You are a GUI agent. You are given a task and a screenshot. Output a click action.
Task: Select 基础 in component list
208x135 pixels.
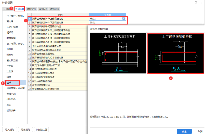point(15,83)
